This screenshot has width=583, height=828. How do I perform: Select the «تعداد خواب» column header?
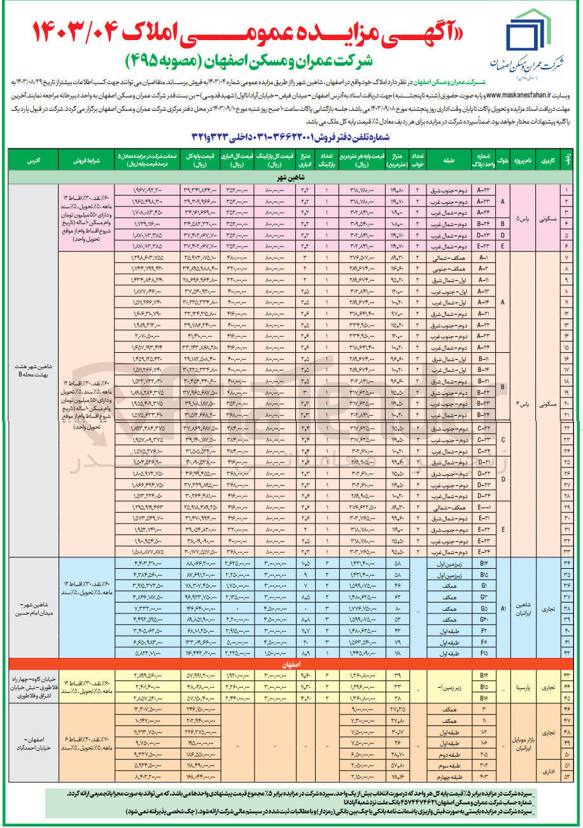(418, 159)
